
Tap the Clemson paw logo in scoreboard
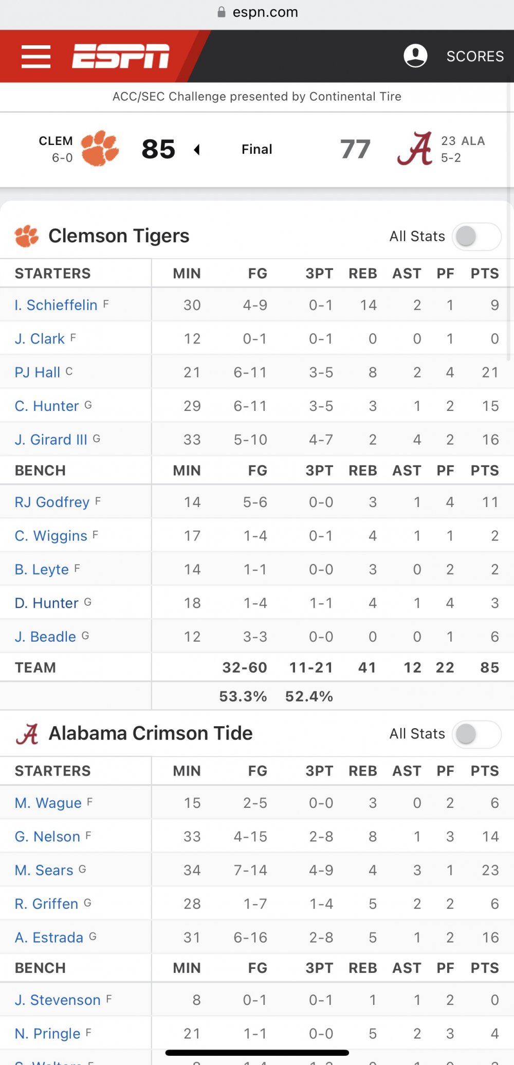coord(100,149)
